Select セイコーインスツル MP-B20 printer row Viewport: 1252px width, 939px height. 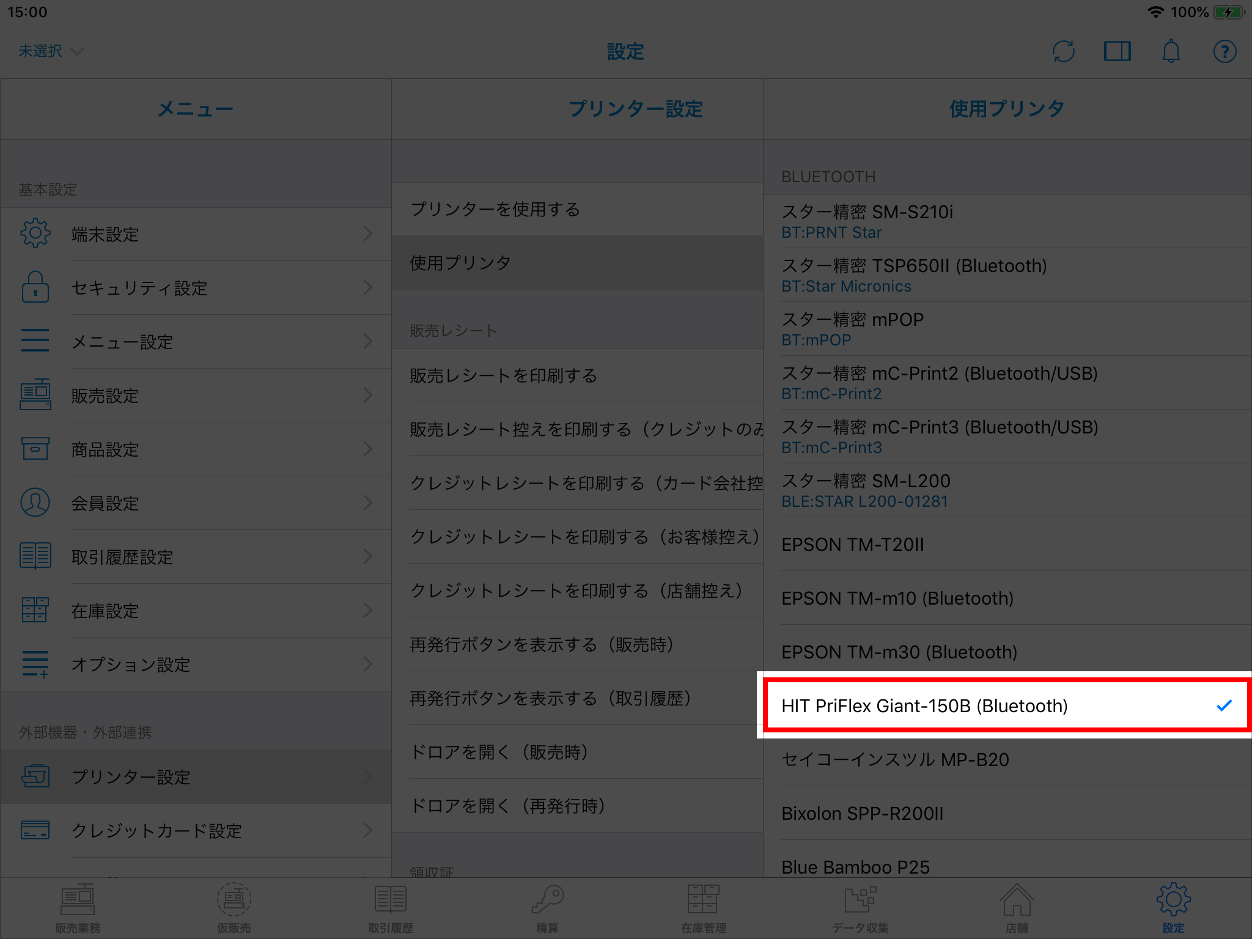tap(895, 759)
